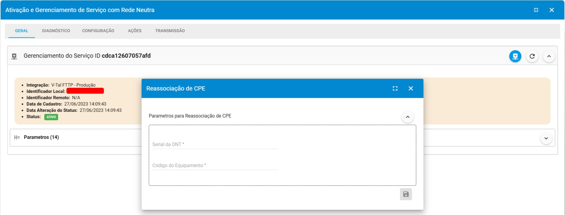Viewport: 565px width, 215px height.
Task: Collapse Parametros para Reassociação de CPE panel
Action: click(407, 117)
